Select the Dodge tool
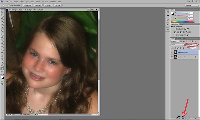200x120 pixels. 2,53
